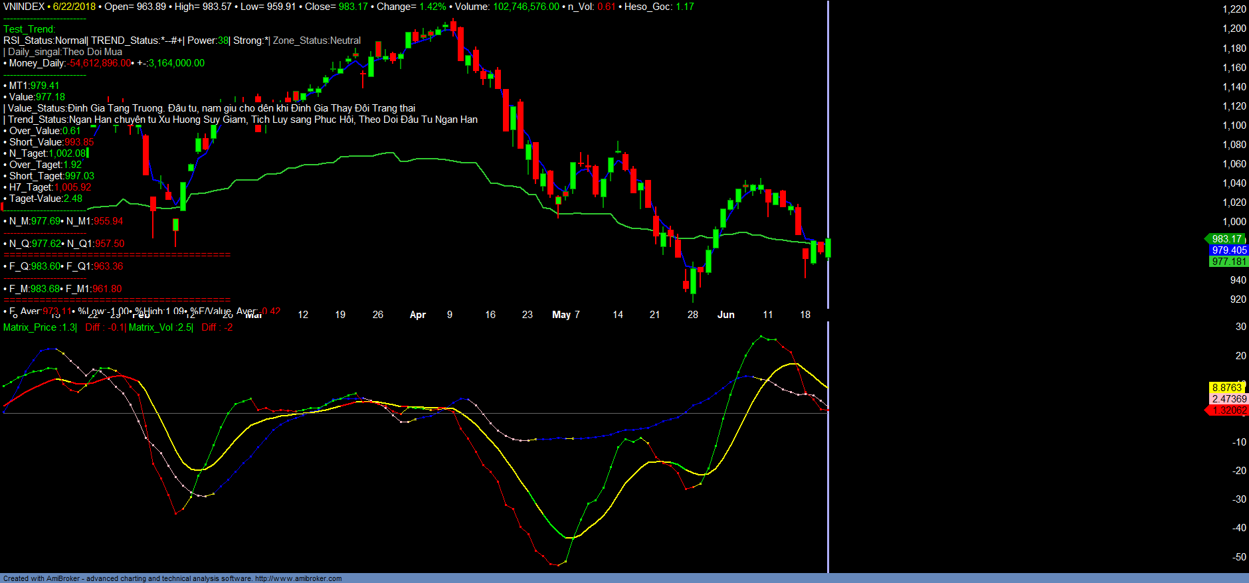Click the blue 979.405 price marker
Screen dimensions: 1249x583
(x=1228, y=250)
